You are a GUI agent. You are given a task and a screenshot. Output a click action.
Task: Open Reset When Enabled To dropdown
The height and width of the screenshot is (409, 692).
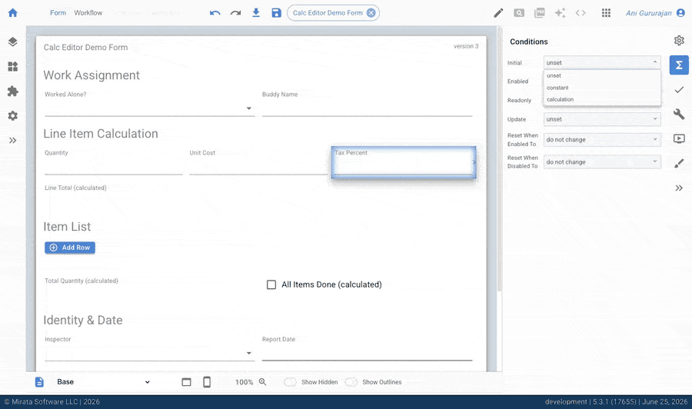tap(602, 139)
